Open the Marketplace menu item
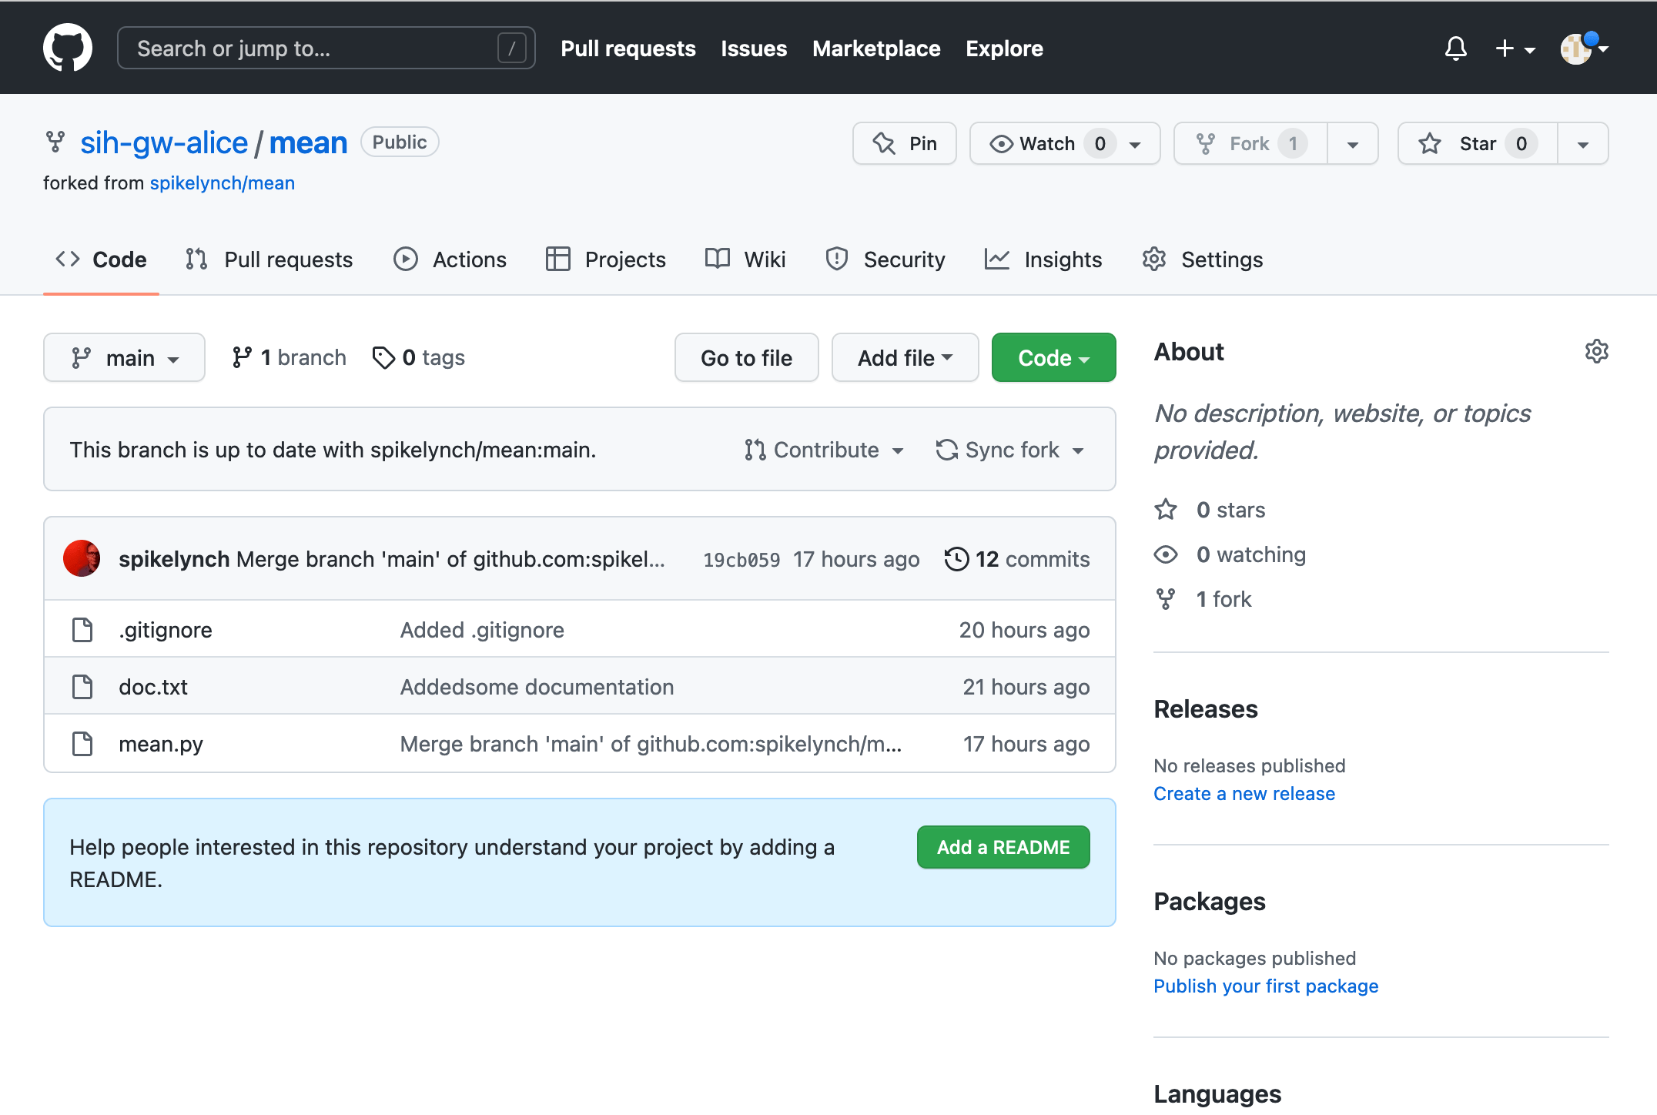This screenshot has width=1657, height=1115. point(876,49)
